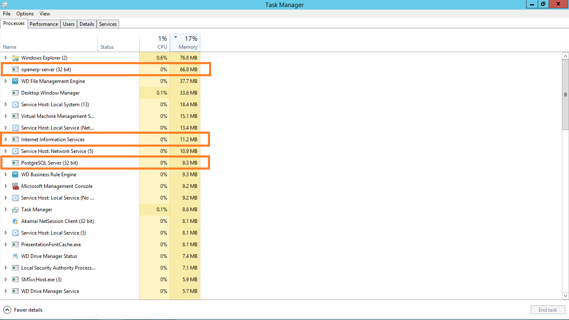Image resolution: width=569 pixels, height=320 pixels.
Task: Click the Desktop Window Manager icon
Action: click(x=15, y=93)
